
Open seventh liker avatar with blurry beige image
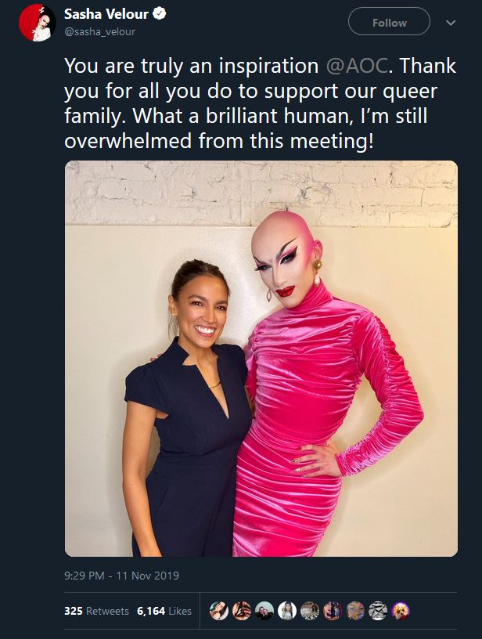point(355,611)
